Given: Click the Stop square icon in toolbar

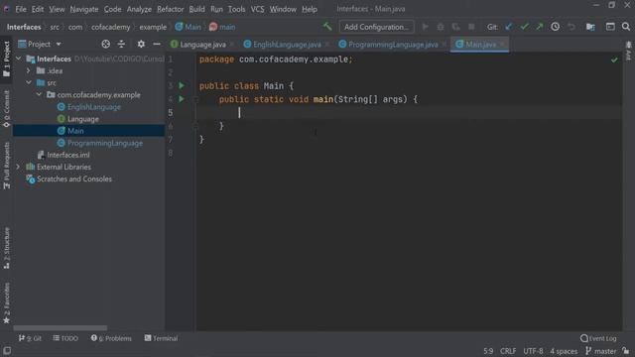Looking at the screenshot, I should pos(471,27).
